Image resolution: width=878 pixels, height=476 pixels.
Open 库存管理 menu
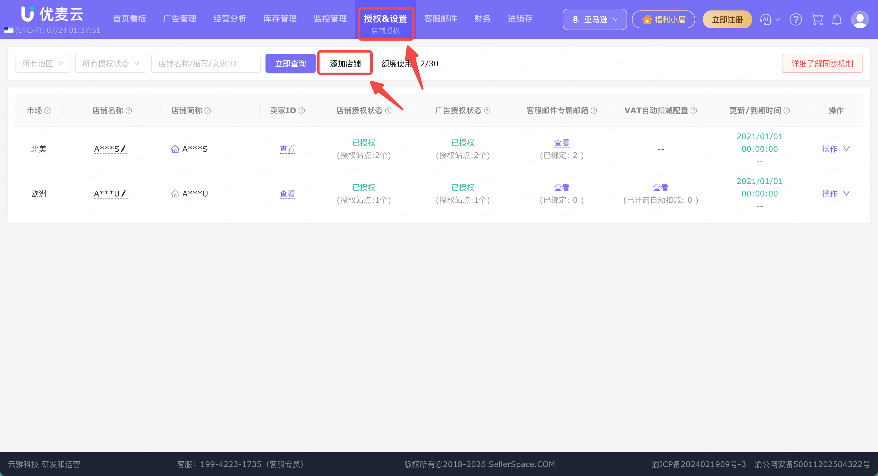pyautogui.click(x=280, y=19)
